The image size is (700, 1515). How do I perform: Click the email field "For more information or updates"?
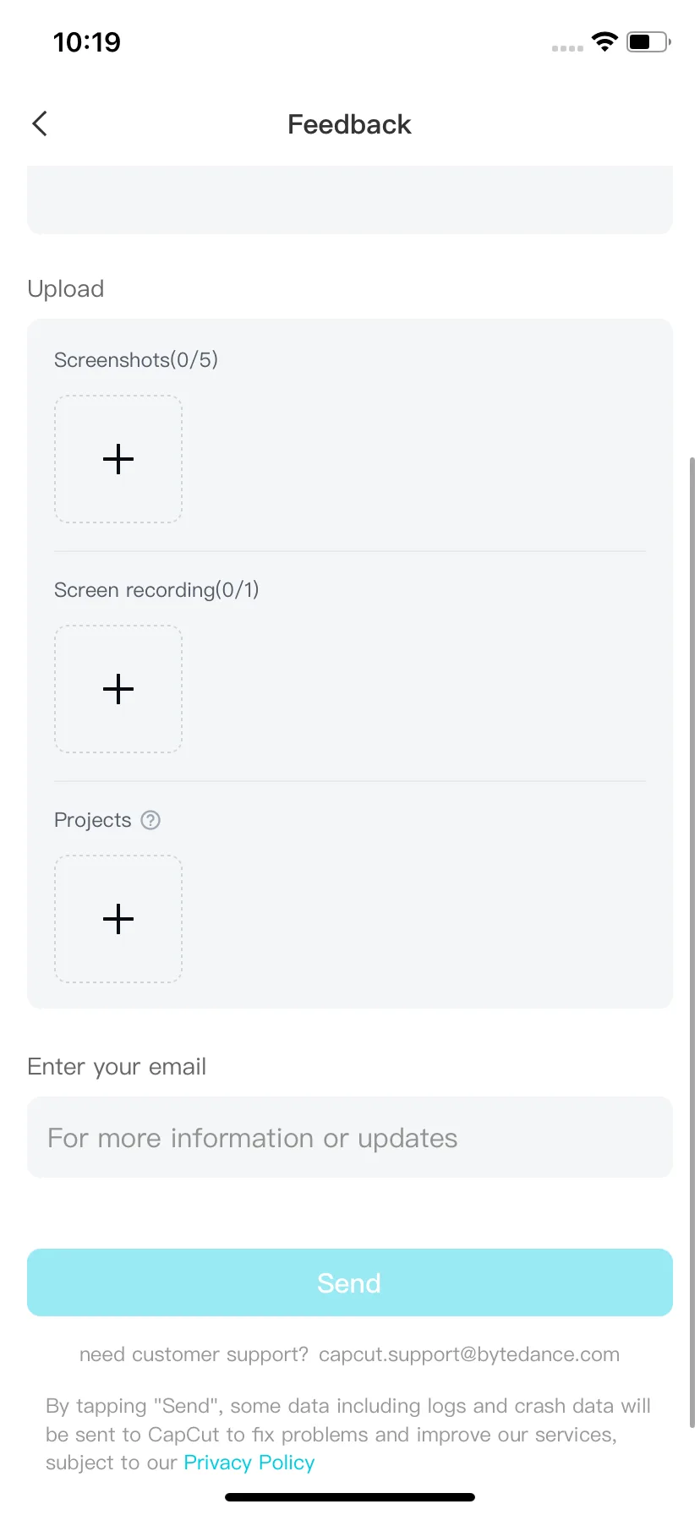pos(350,1137)
